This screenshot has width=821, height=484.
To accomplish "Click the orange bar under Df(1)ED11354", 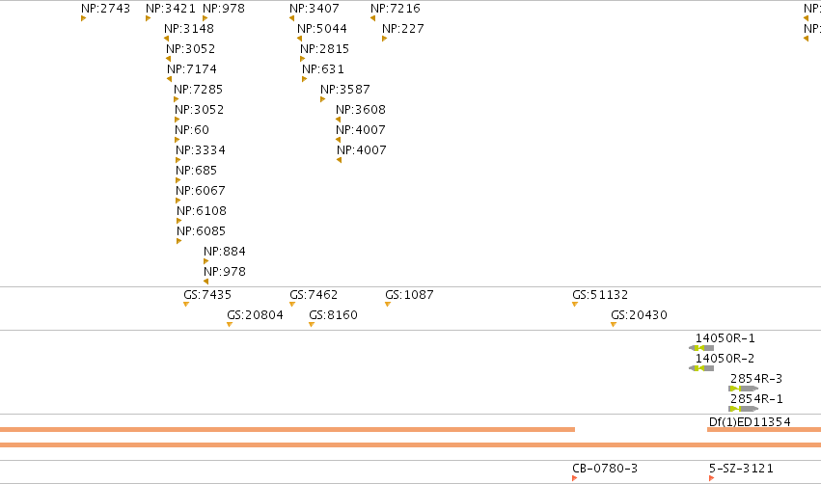I will (x=764, y=430).
